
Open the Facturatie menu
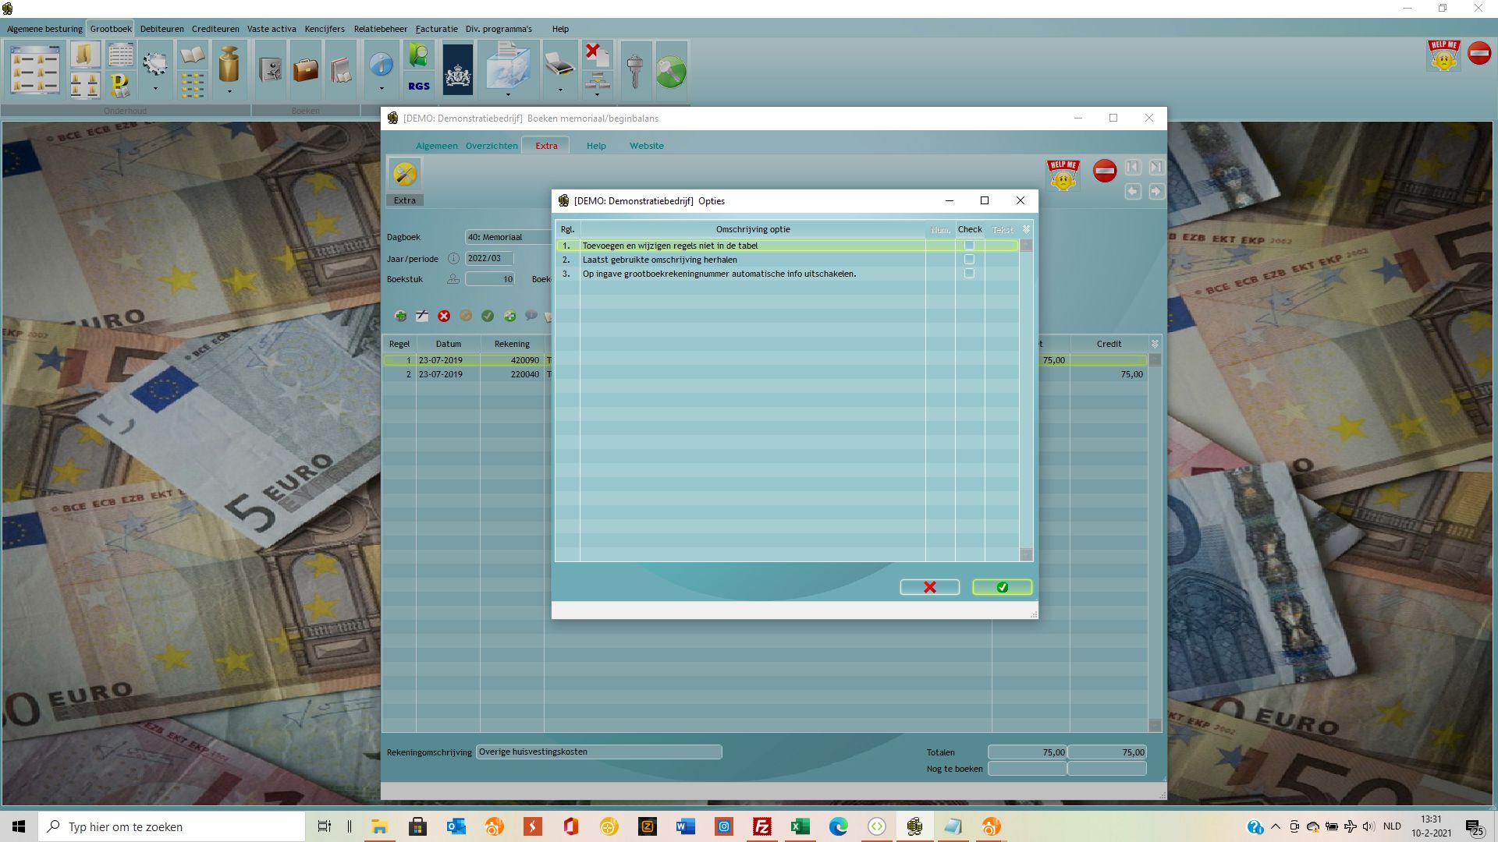pyautogui.click(x=436, y=29)
